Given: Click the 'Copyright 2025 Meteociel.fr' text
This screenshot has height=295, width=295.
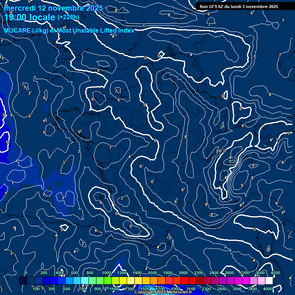Looking at the screenshot, I should (163, 292).
